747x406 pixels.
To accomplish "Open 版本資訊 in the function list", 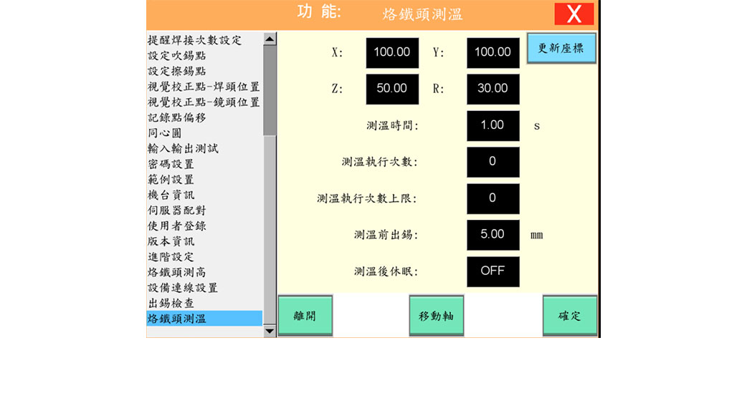I will [171, 241].
